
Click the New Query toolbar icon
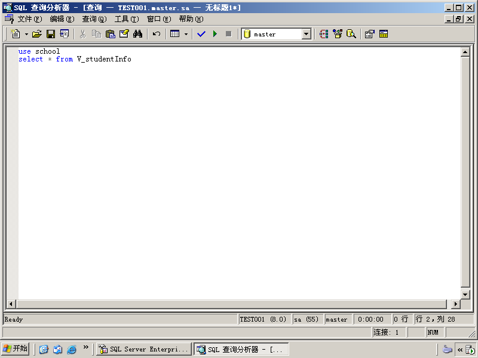pyautogui.click(x=16, y=34)
